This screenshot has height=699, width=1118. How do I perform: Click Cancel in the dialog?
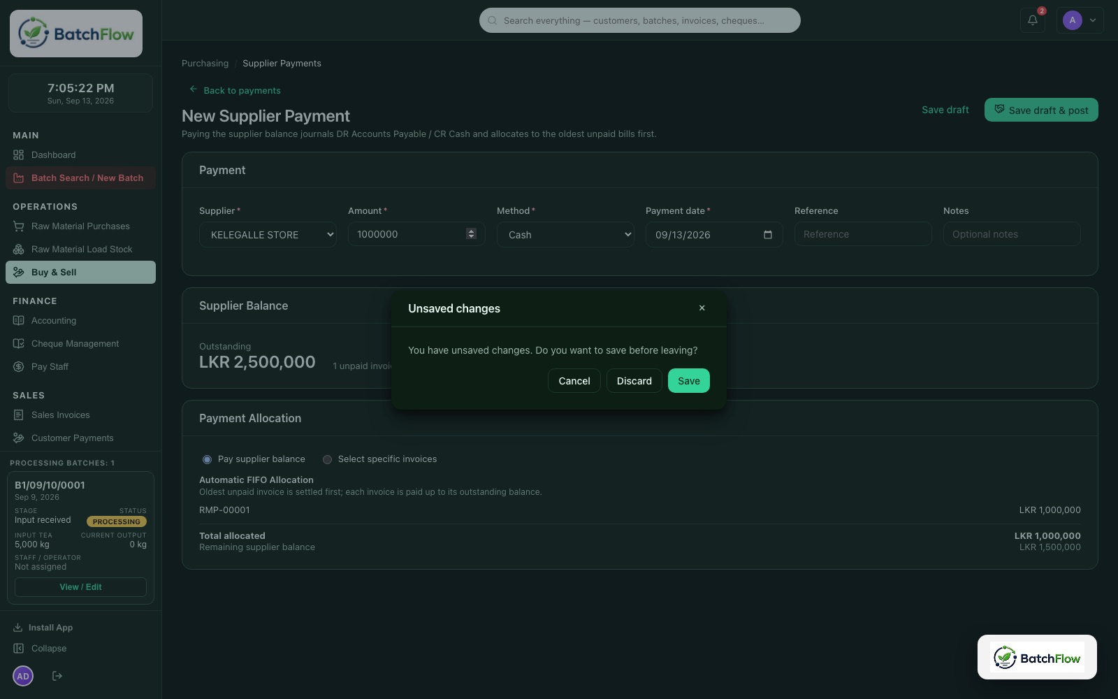tap(574, 381)
